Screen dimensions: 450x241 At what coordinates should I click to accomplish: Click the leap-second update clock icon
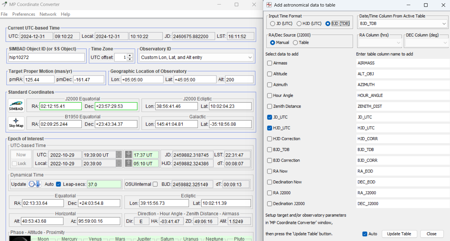(34, 184)
